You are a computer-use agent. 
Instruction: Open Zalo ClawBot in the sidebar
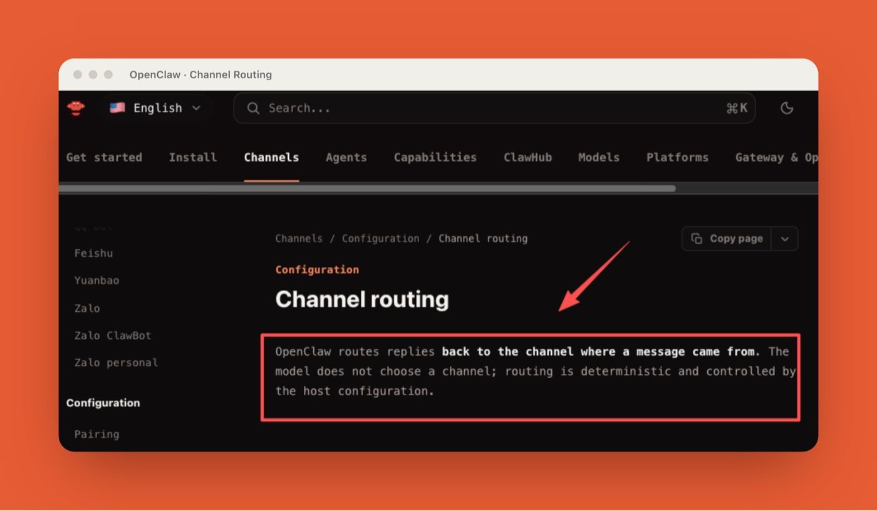pyautogui.click(x=113, y=335)
